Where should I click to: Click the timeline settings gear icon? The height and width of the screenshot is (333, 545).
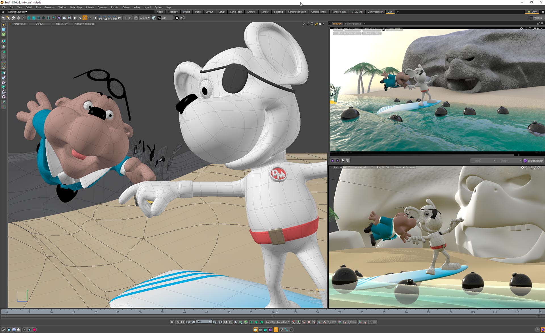(x=172, y=322)
